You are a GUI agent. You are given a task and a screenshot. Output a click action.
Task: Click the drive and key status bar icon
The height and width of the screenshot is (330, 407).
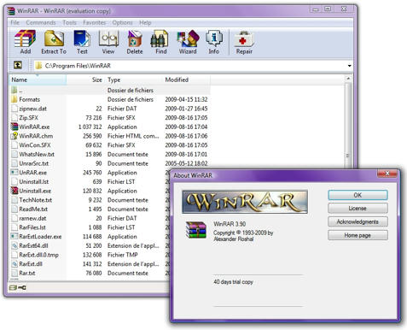(18, 287)
